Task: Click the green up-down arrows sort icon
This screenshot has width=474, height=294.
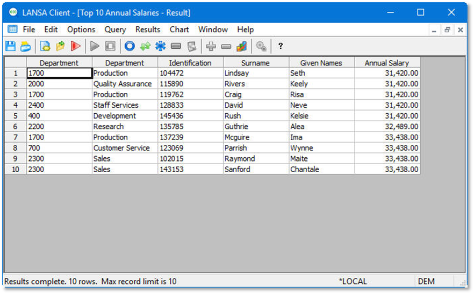Action: (146, 46)
